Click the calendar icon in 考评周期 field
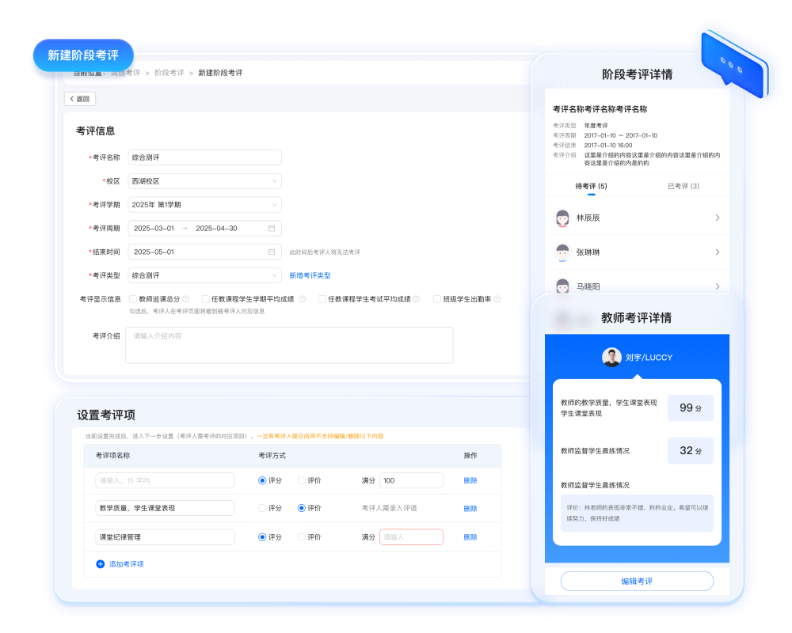This screenshot has height=633, width=792. (272, 229)
